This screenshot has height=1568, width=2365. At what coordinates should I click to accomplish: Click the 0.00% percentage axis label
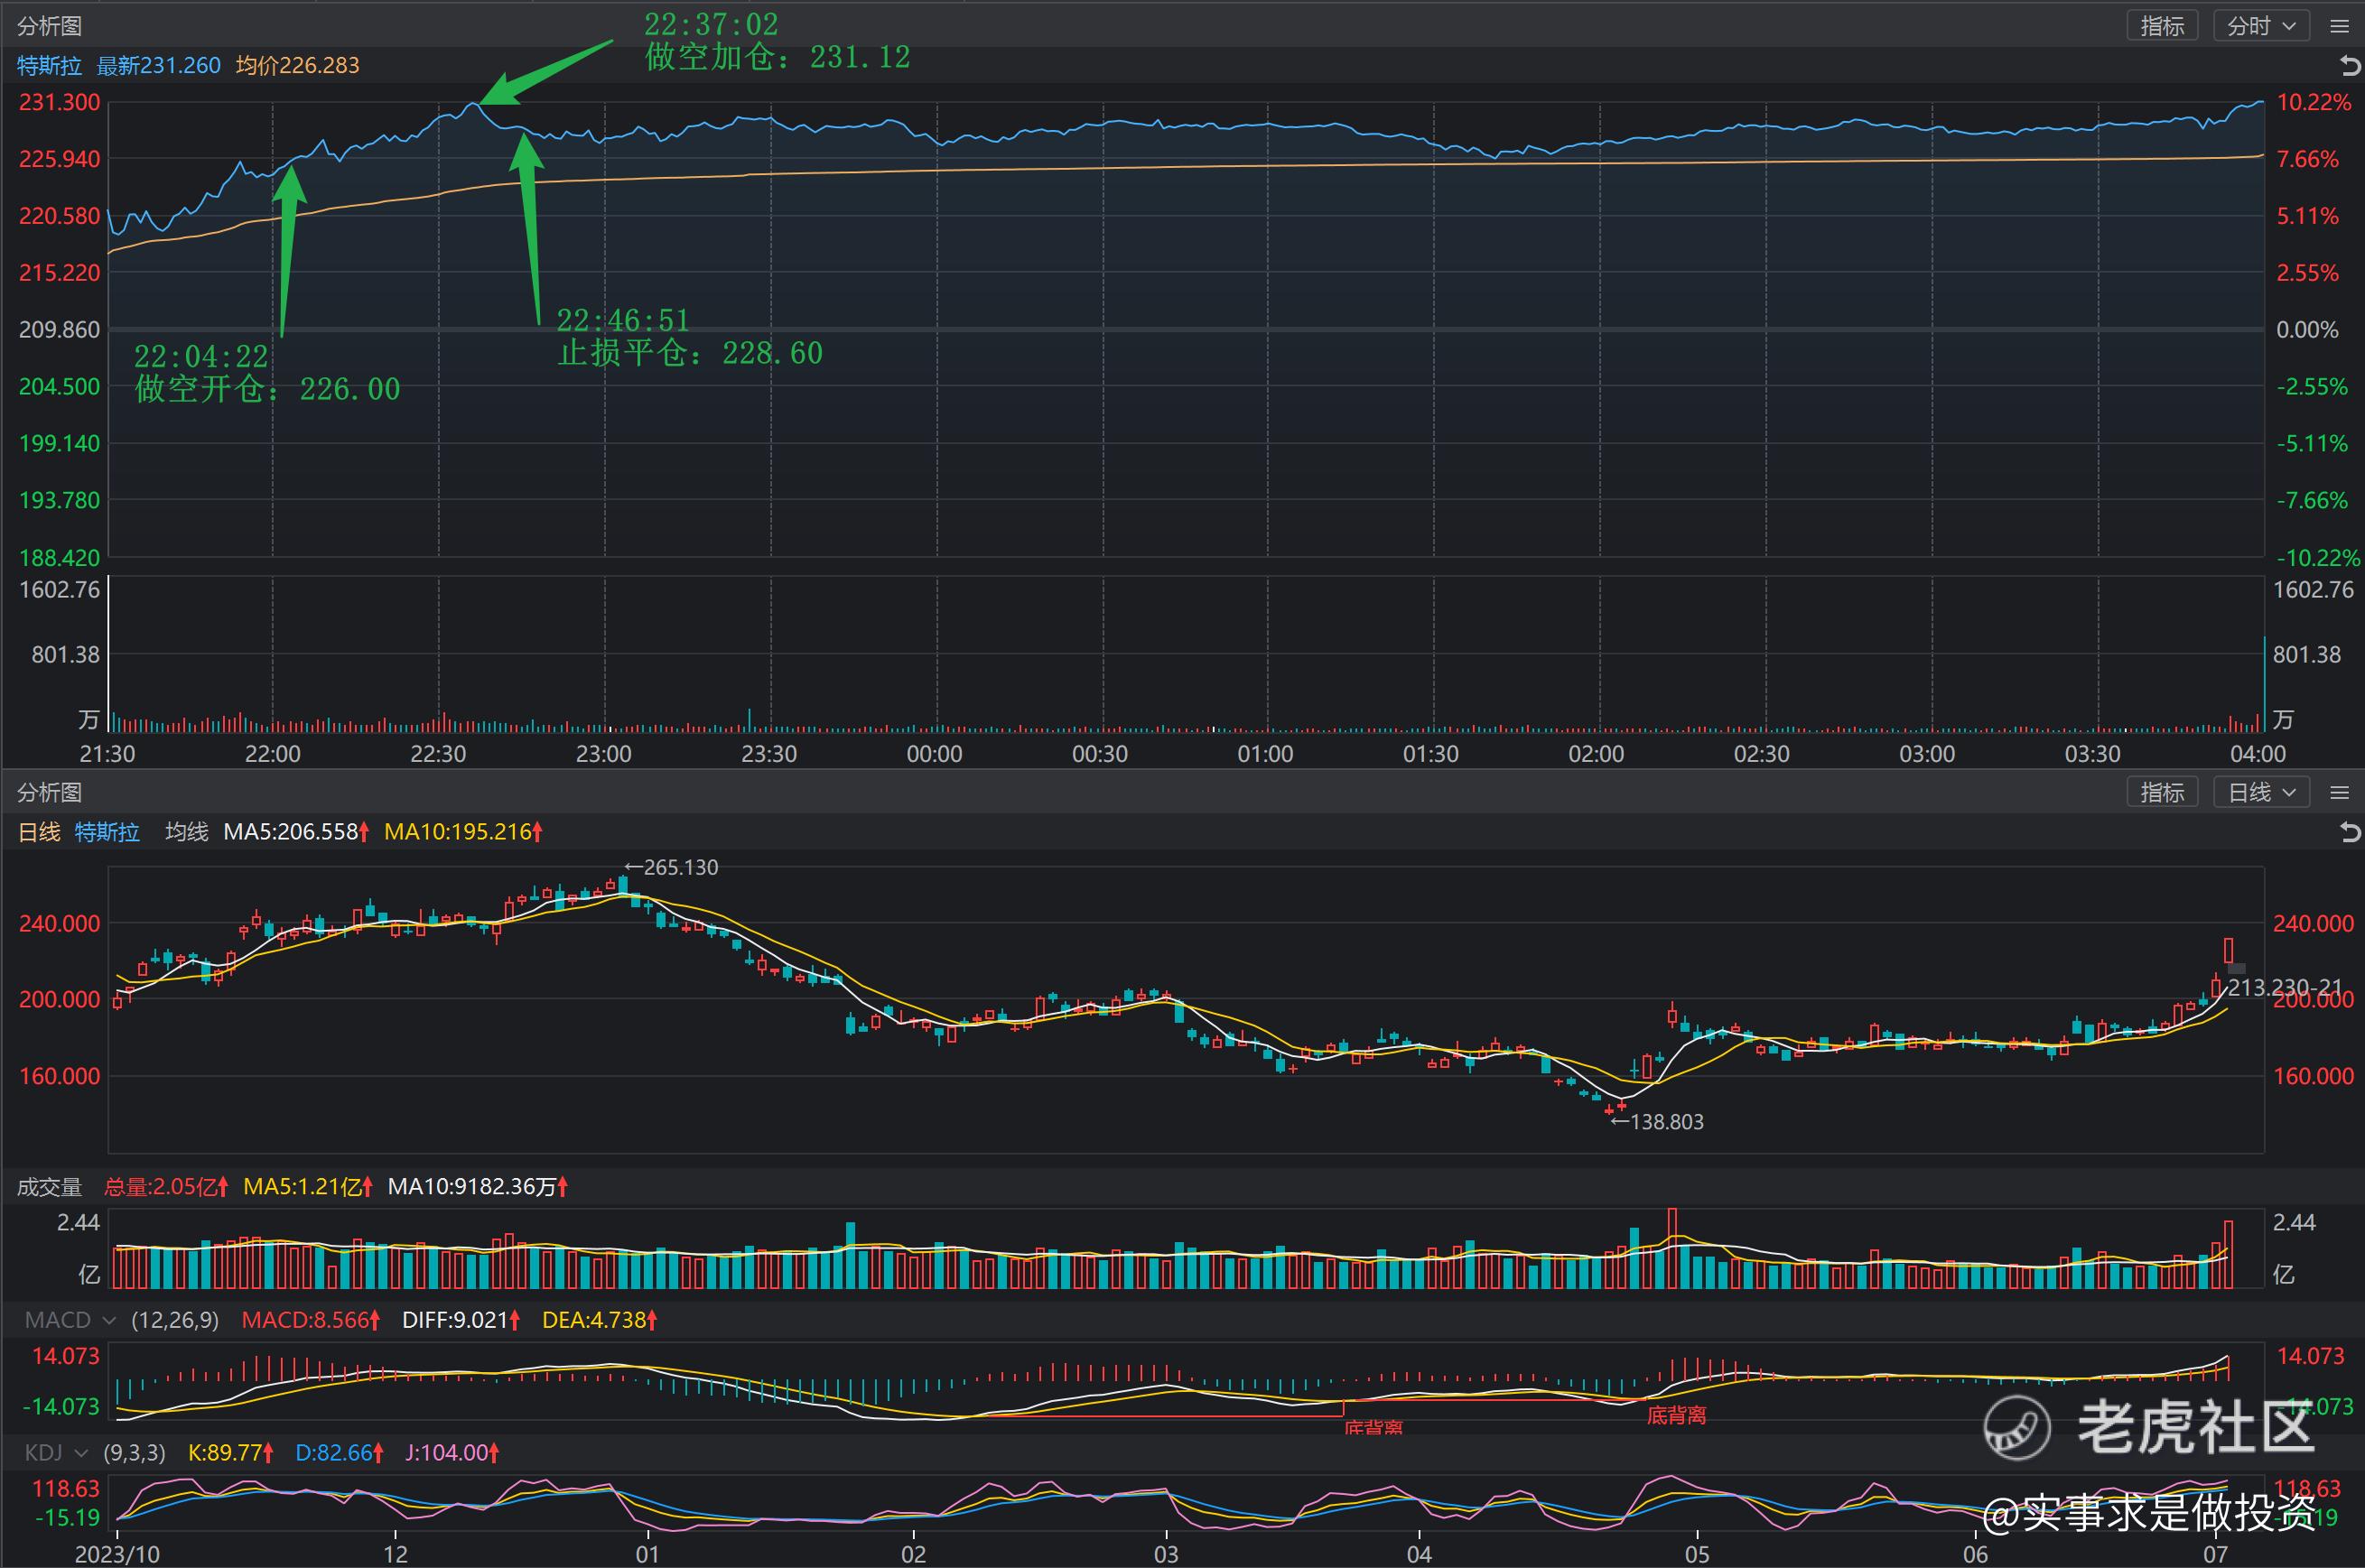pyautogui.click(x=2307, y=330)
